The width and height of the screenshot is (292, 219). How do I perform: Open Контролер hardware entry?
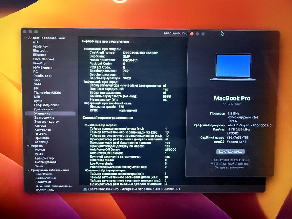(43, 130)
